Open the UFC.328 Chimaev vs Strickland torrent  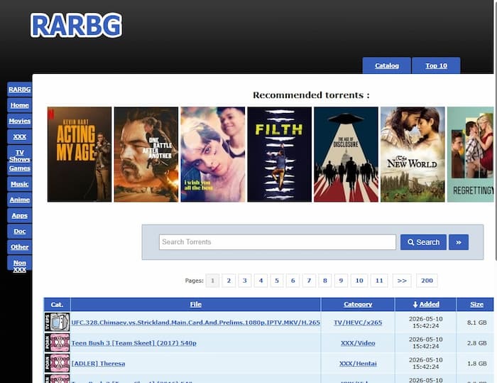coord(195,323)
